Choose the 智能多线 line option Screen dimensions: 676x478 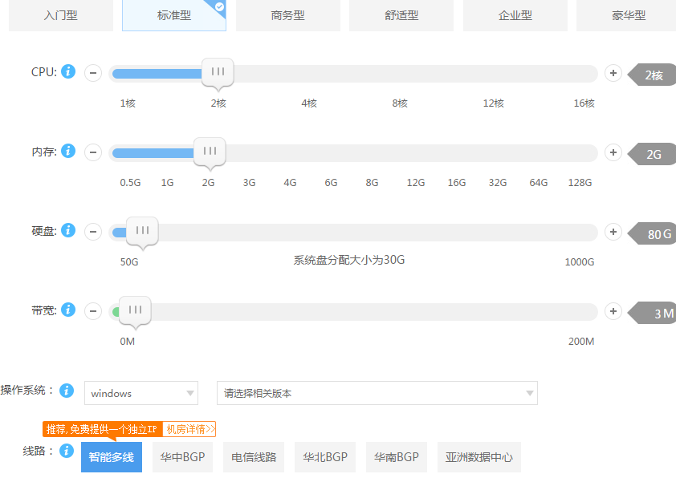[x=112, y=457]
